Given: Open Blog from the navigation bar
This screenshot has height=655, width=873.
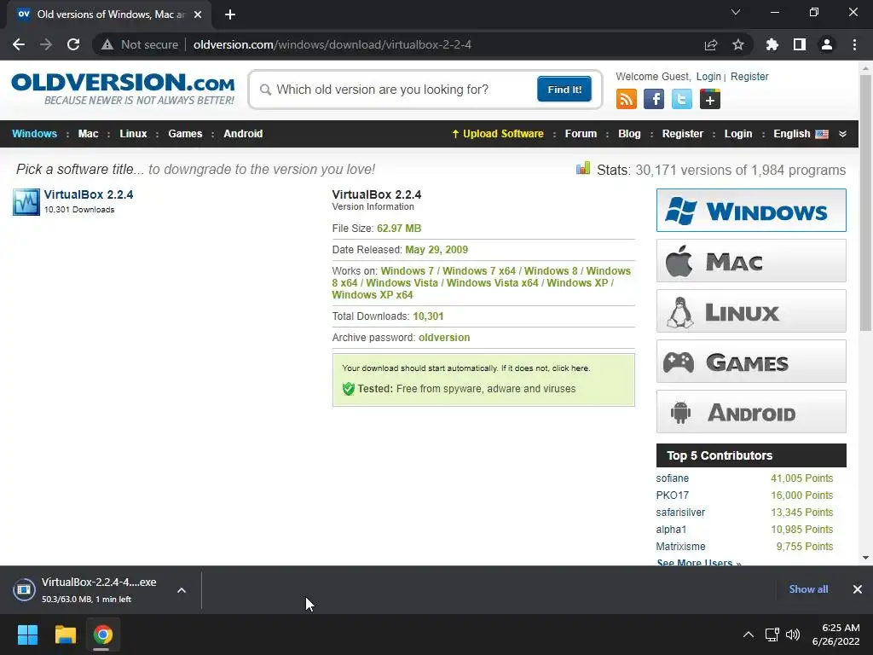Looking at the screenshot, I should pos(629,134).
